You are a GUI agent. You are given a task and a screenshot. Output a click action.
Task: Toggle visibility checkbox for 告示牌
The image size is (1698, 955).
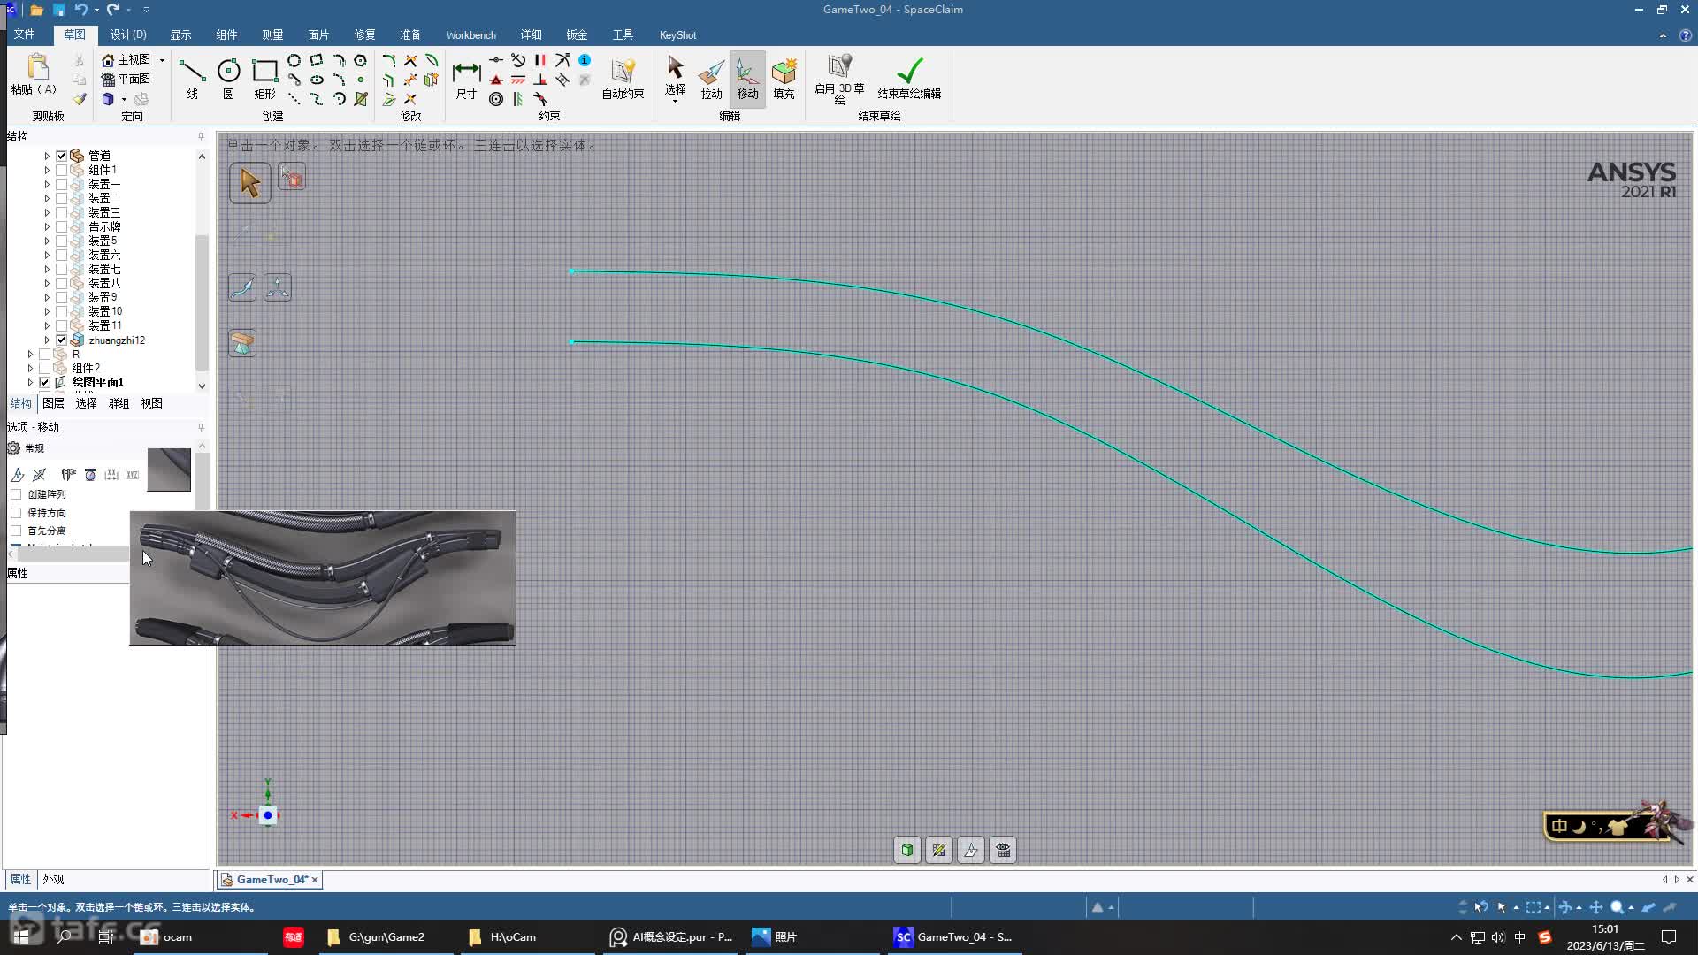pyautogui.click(x=61, y=226)
